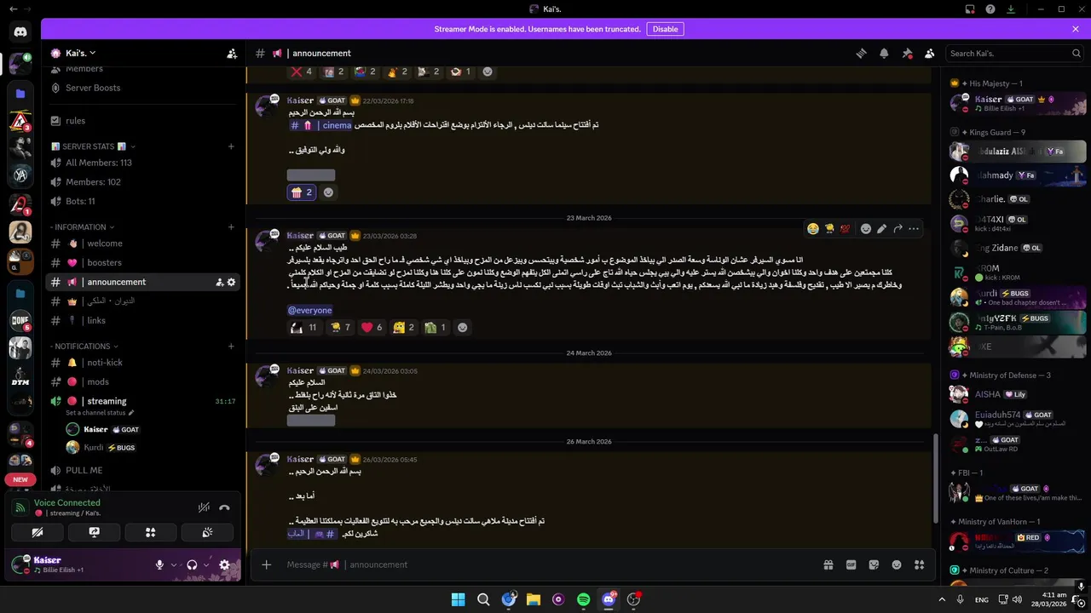Disconnect from voice call icon
Image resolution: width=1091 pixels, height=613 pixels.
(x=224, y=507)
